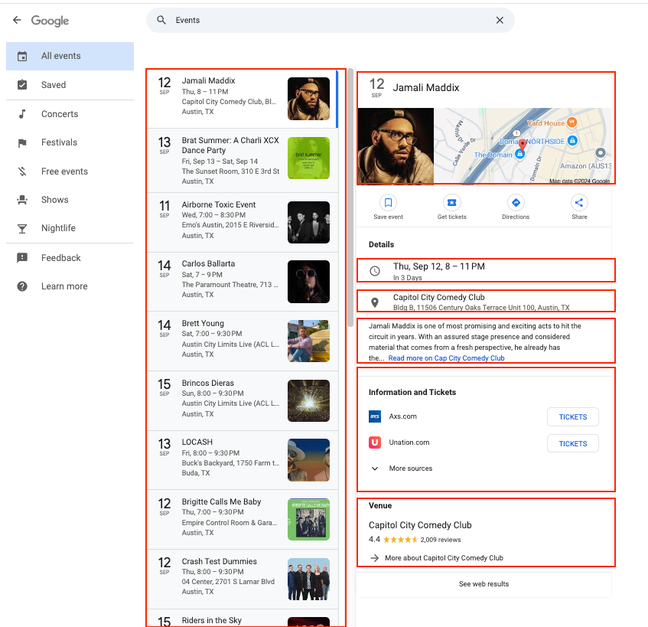Open Learn more help item
648x627 pixels.
[70, 286]
